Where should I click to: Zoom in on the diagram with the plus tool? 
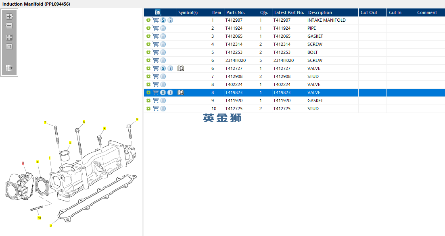click(x=9, y=16)
